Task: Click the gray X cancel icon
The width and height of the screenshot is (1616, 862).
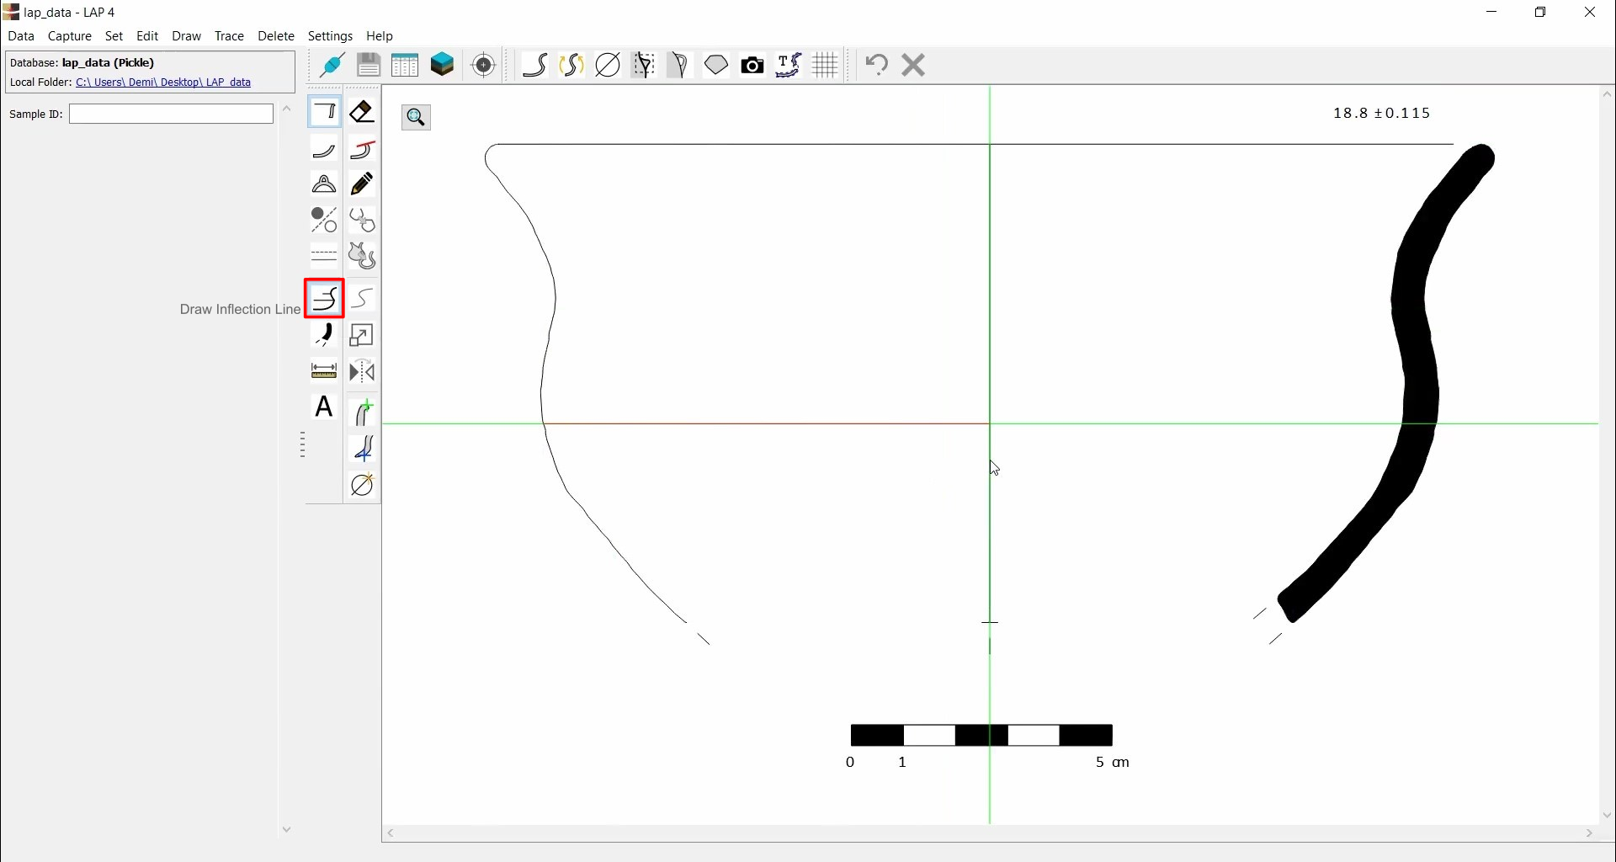Action: [914, 65]
